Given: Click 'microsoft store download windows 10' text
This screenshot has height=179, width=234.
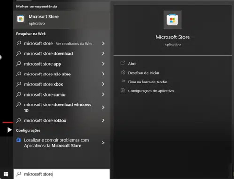Looking at the screenshot, I should pyautogui.click(x=58, y=107).
